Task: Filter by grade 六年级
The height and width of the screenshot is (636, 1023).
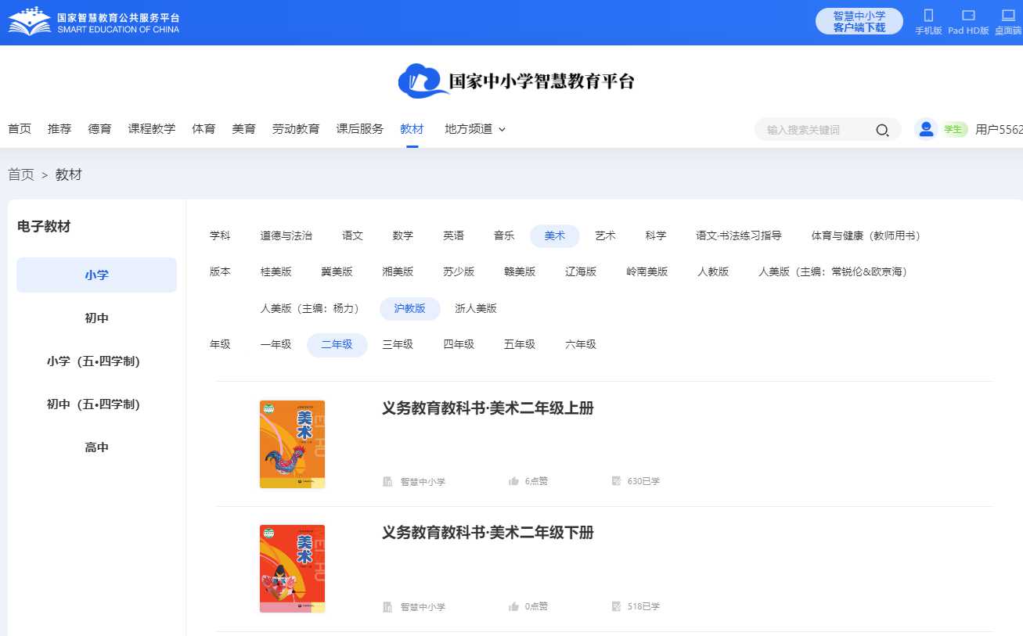Action: 581,345
